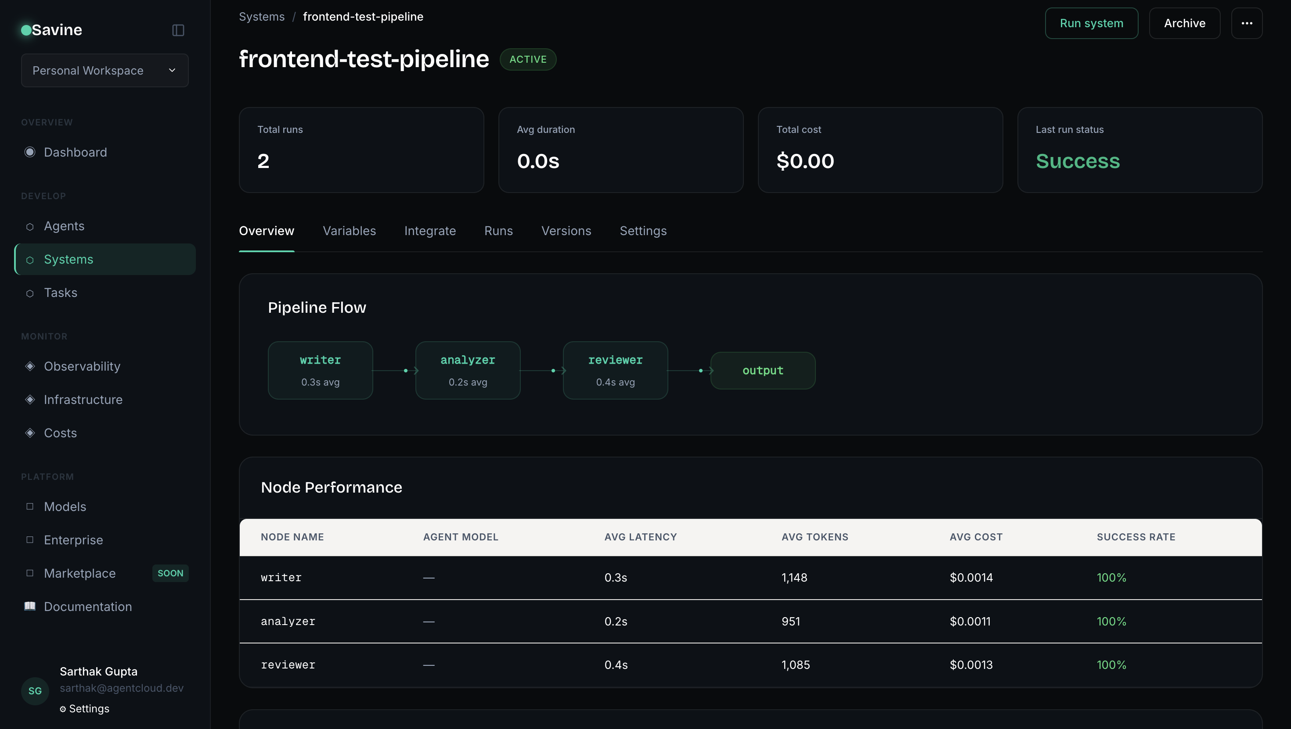Click the SG user avatar
1291x729 pixels.
coord(35,691)
